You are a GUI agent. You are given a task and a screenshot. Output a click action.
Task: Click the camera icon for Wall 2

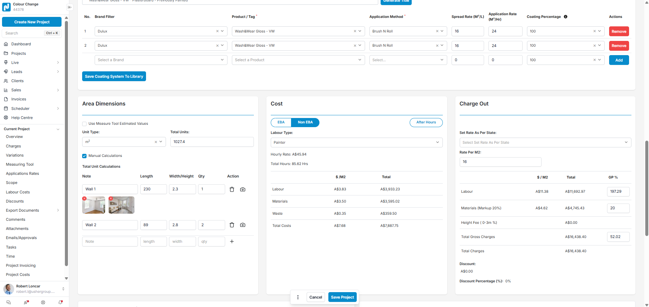click(x=243, y=225)
